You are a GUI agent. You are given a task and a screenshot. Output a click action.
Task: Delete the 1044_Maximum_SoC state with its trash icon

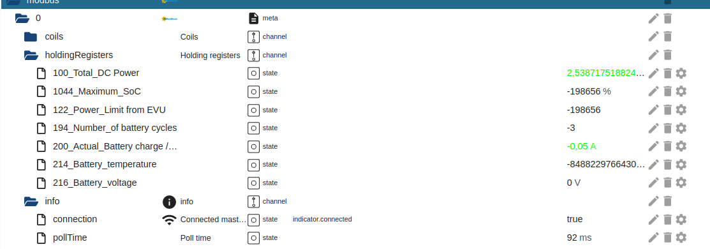click(x=667, y=91)
